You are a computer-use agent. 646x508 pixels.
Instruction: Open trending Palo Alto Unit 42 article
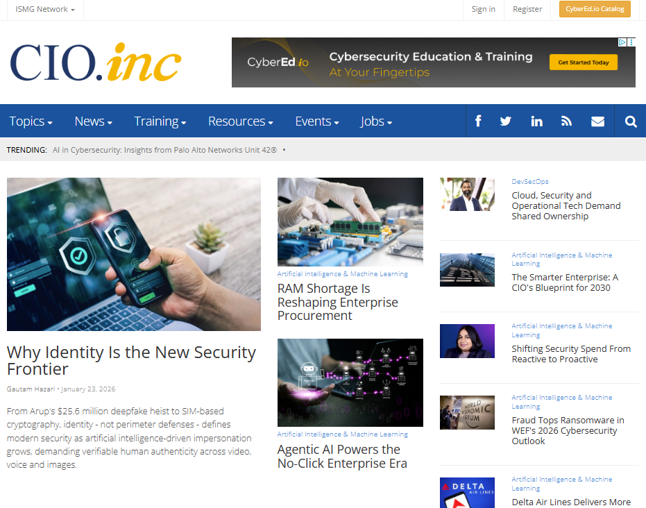pos(165,150)
